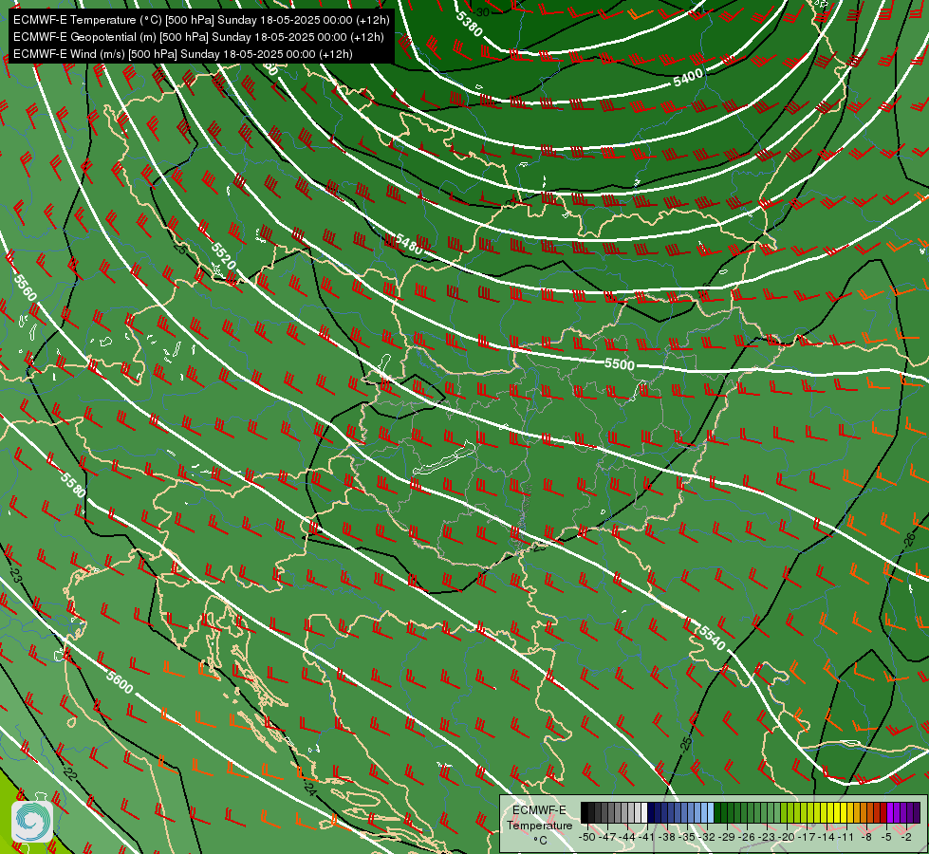Select the ECMWF-E Wind 500 hPa title line

pos(183,54)
